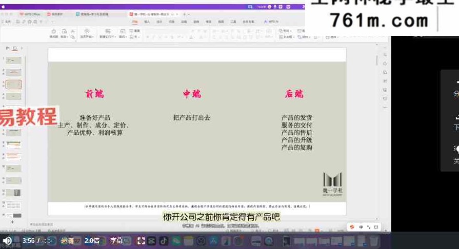This screenshot has height=249, width=459.
Task: Click the 前端 heading on the slide
Action: (x=94, y=94)
